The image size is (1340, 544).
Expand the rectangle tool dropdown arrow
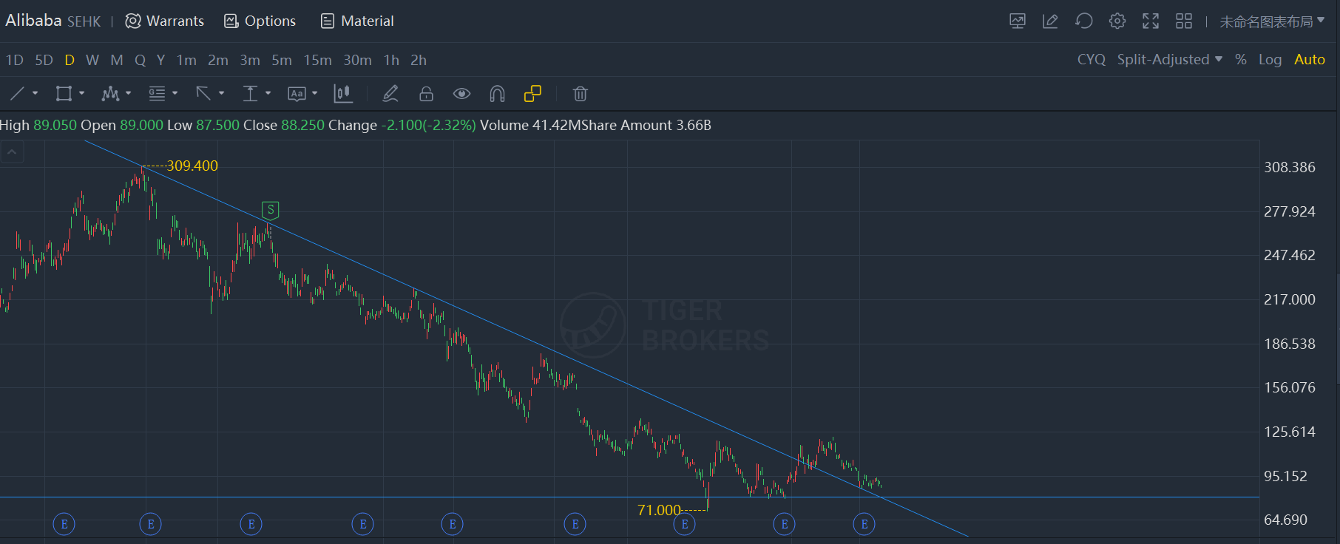click(81, 94)
